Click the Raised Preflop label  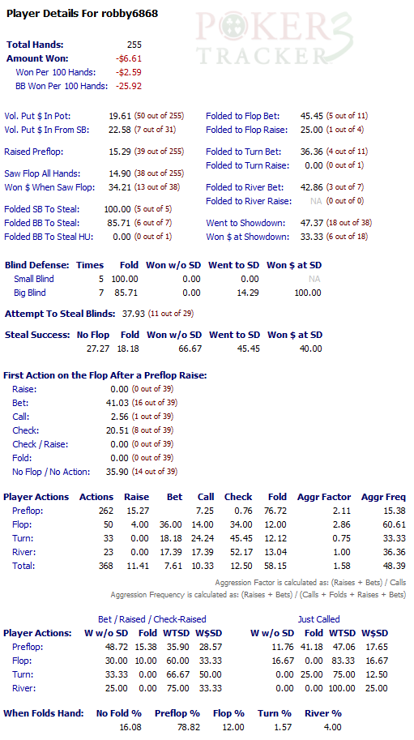click(33, 152)
